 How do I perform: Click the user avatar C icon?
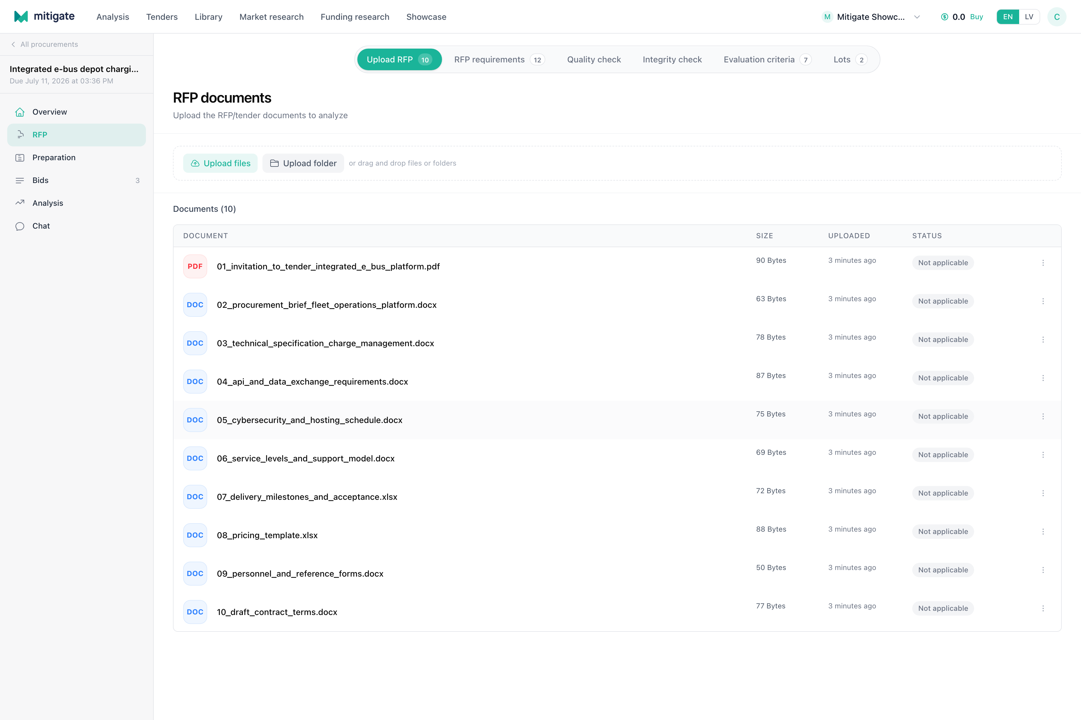(1057, 17)
